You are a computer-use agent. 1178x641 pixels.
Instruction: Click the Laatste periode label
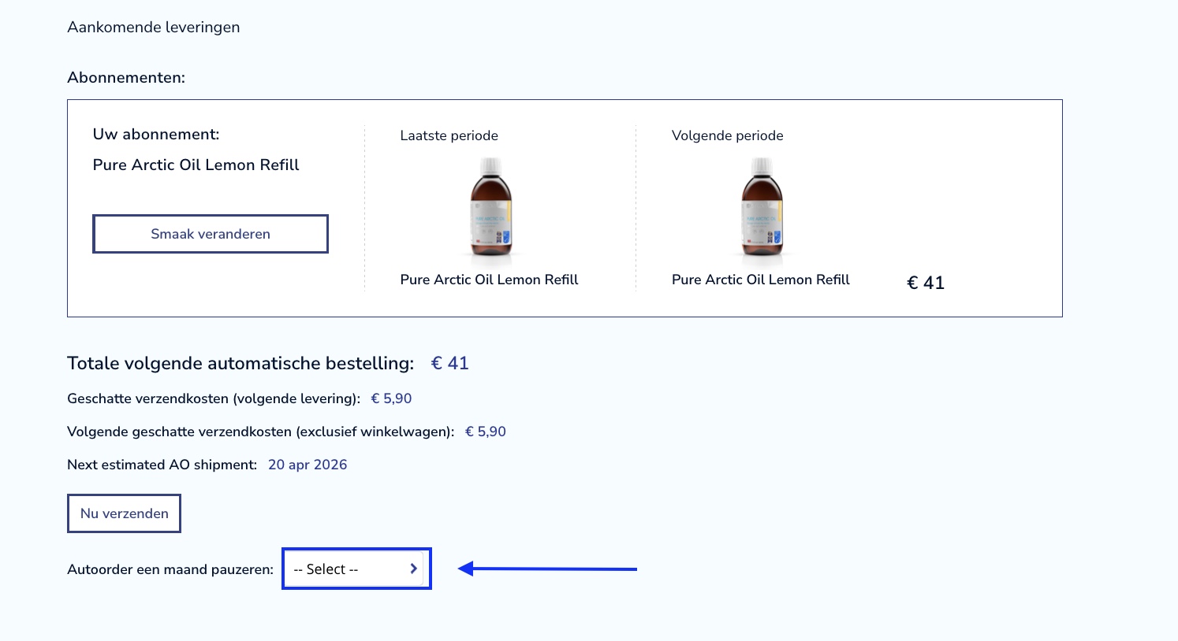point(449,135)
